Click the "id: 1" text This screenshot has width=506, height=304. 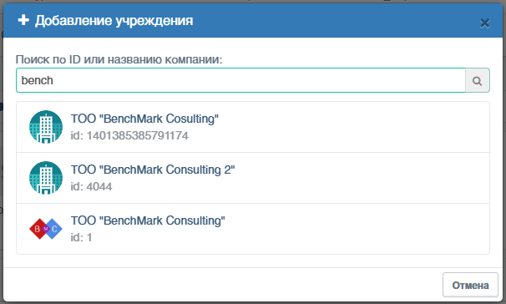click(x=81, y=237)
